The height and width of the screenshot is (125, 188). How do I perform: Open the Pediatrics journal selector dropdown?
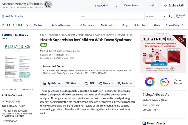pyautogui.click(x=156, y=16)
